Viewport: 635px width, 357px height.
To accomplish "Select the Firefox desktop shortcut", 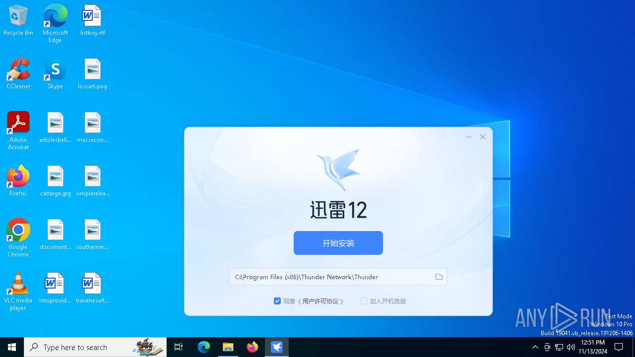I will [x=18, y=181].
